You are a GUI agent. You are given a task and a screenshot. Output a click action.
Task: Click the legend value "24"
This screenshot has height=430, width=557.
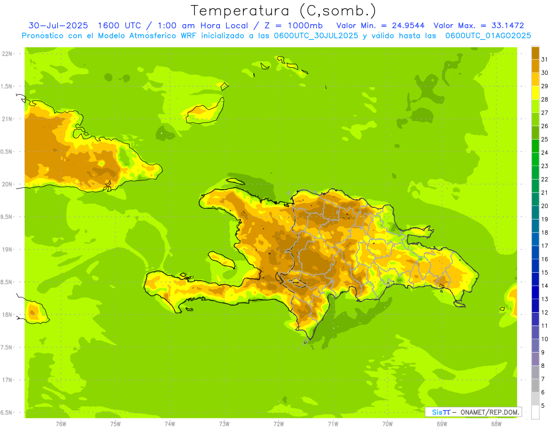544,153
